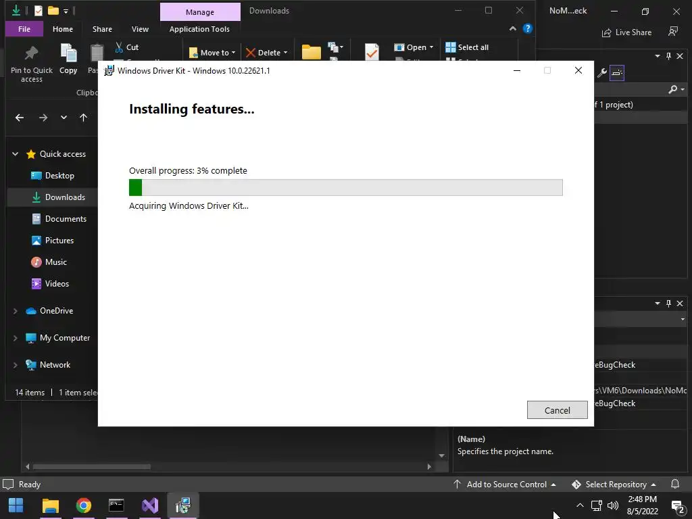Open recent locations dropdown arrow
Screen dimensions: 692x519
(x=64, y=118)
